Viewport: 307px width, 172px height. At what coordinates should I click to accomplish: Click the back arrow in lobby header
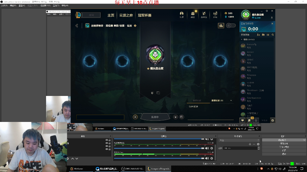77,26
